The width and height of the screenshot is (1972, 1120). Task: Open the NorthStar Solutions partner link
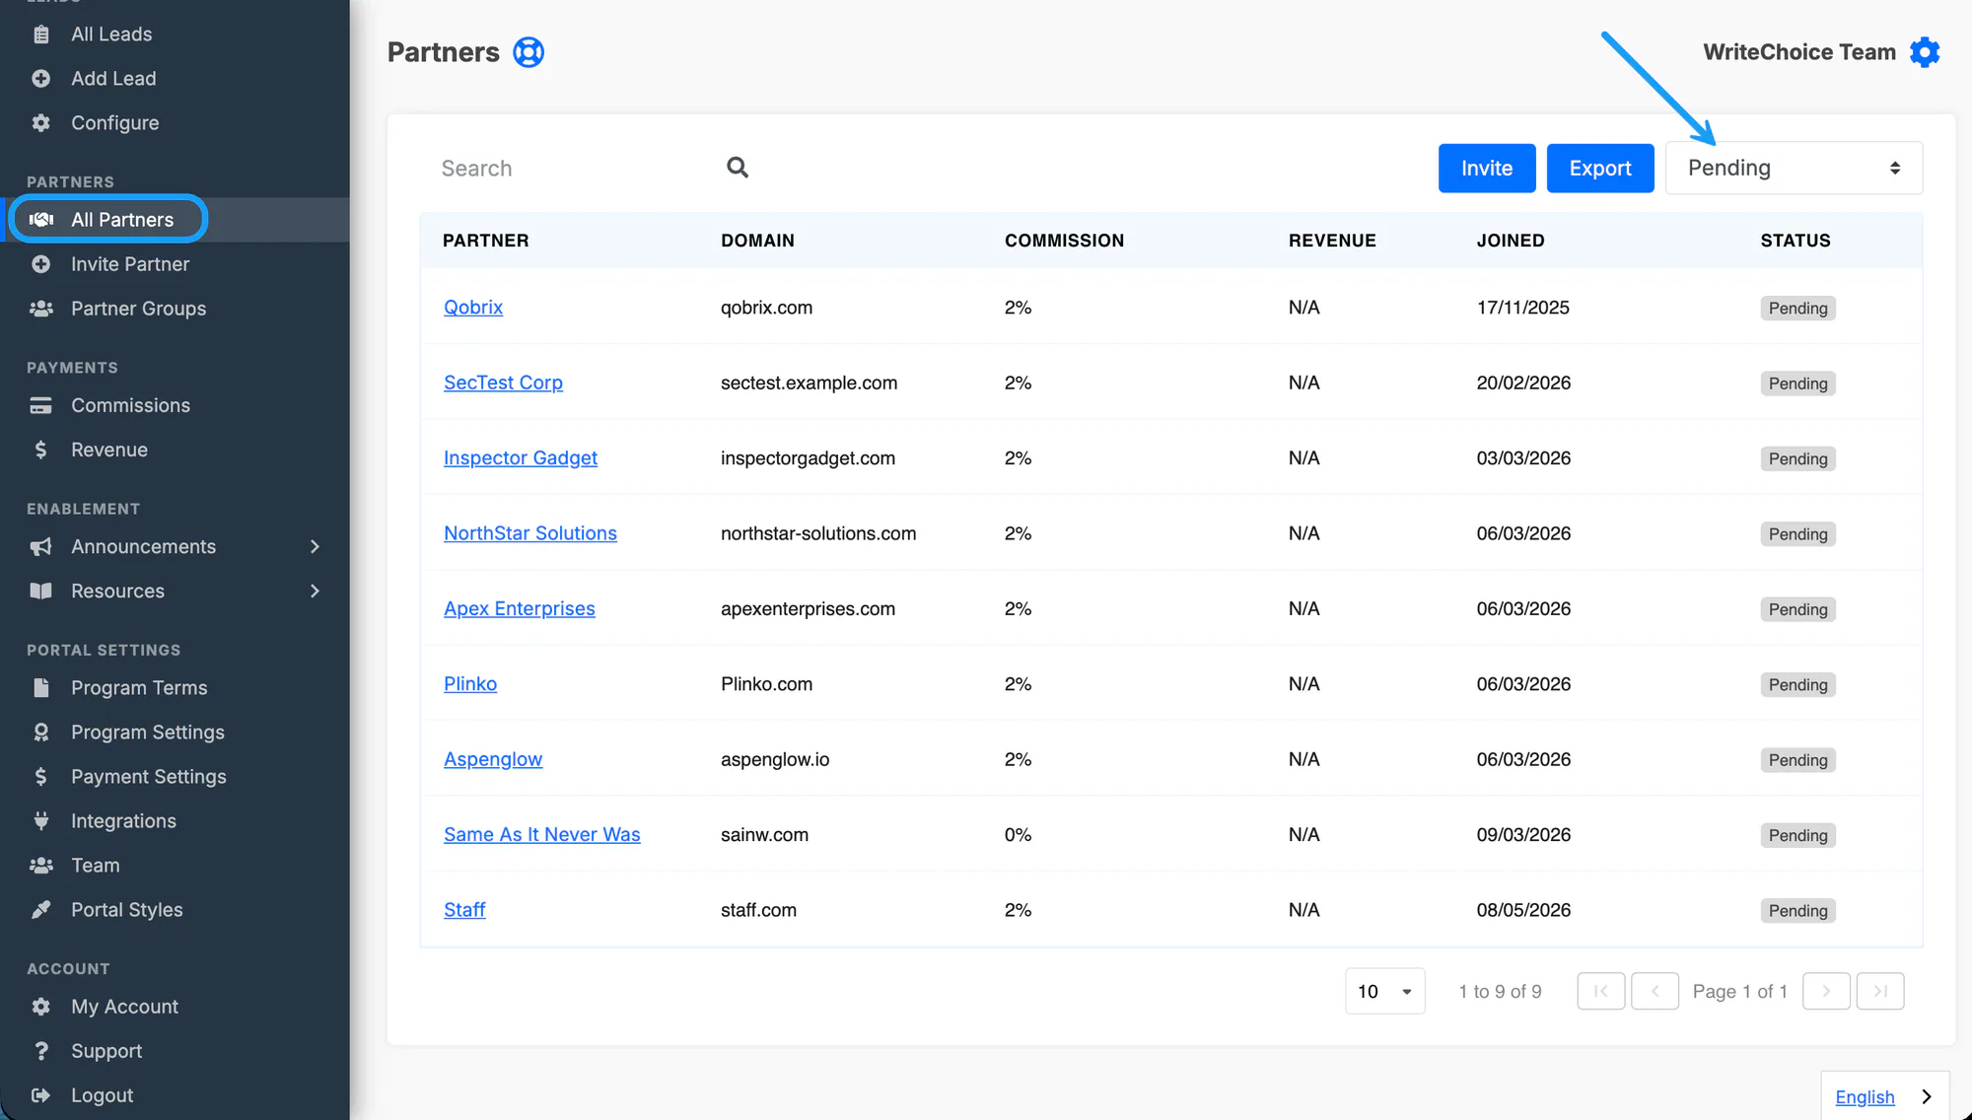pyautogui.click(x=530, y=532)
